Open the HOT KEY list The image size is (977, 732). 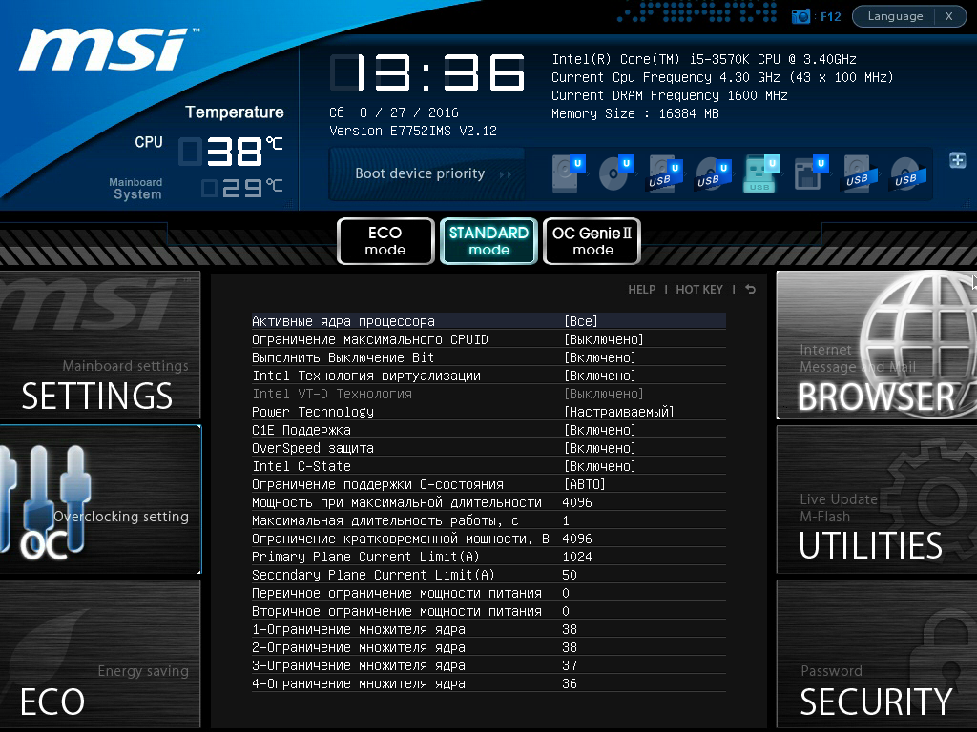click(699, 290)
